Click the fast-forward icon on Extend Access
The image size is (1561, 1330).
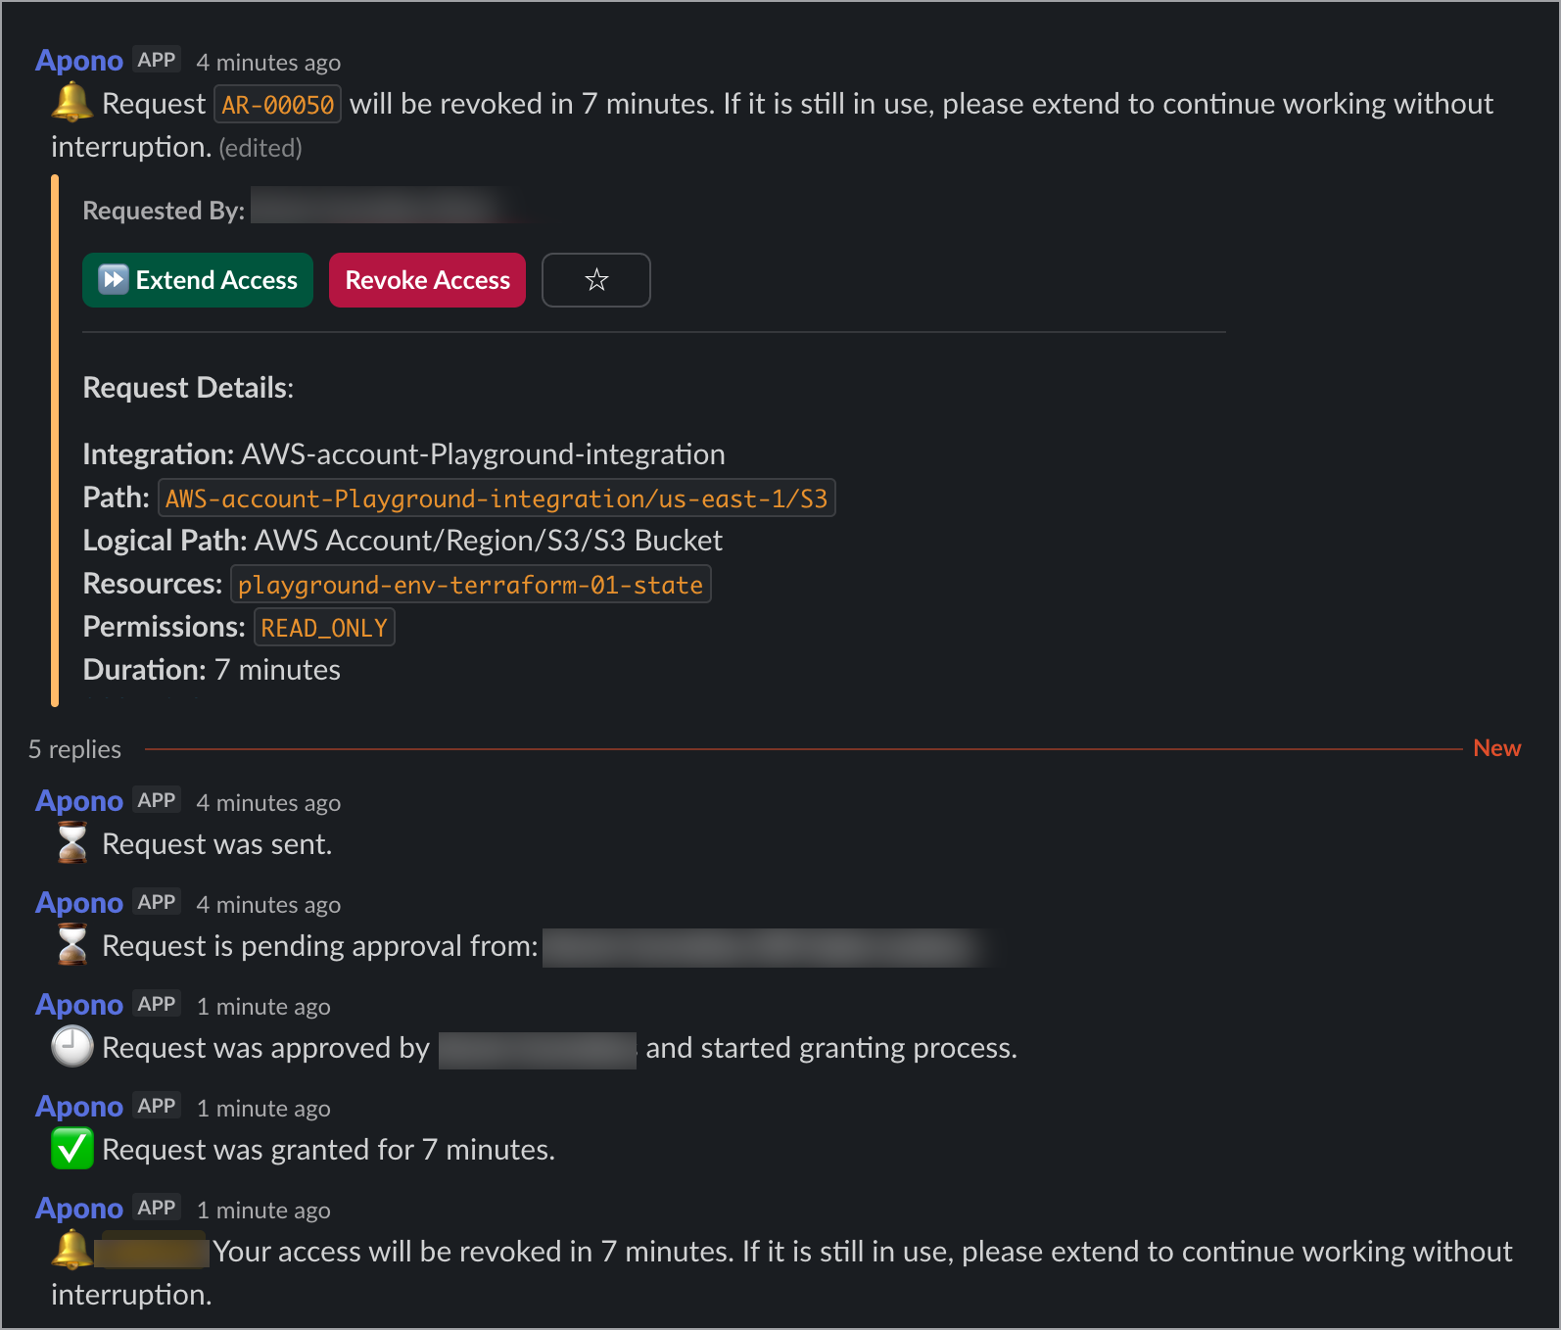click(114, 280)
